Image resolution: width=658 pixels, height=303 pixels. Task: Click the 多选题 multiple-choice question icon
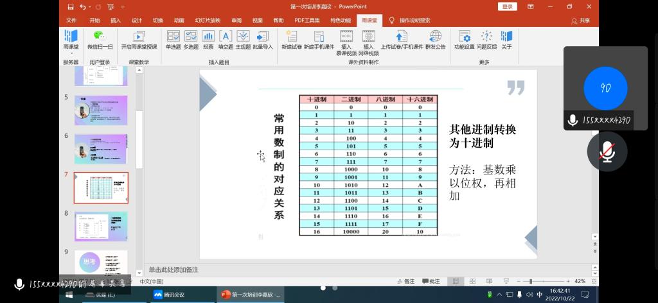191,39
